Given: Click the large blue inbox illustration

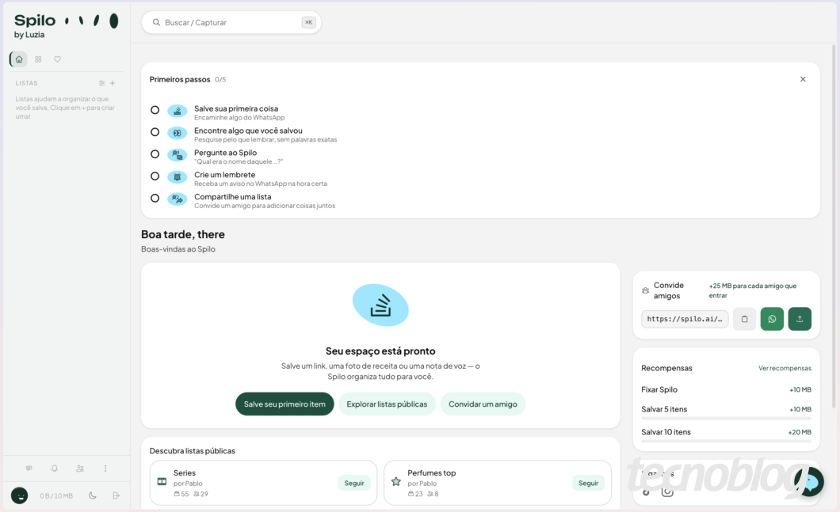Looking at the screenshot, I should point(380,305).
